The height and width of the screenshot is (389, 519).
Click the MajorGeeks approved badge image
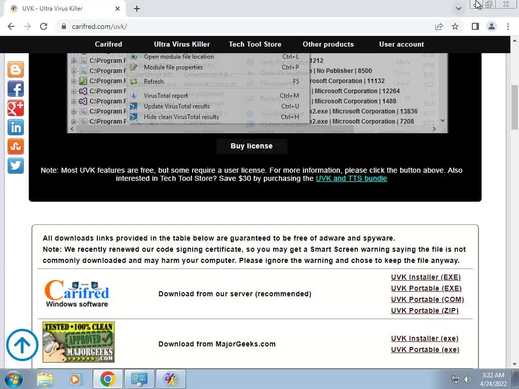coord(79,342)
